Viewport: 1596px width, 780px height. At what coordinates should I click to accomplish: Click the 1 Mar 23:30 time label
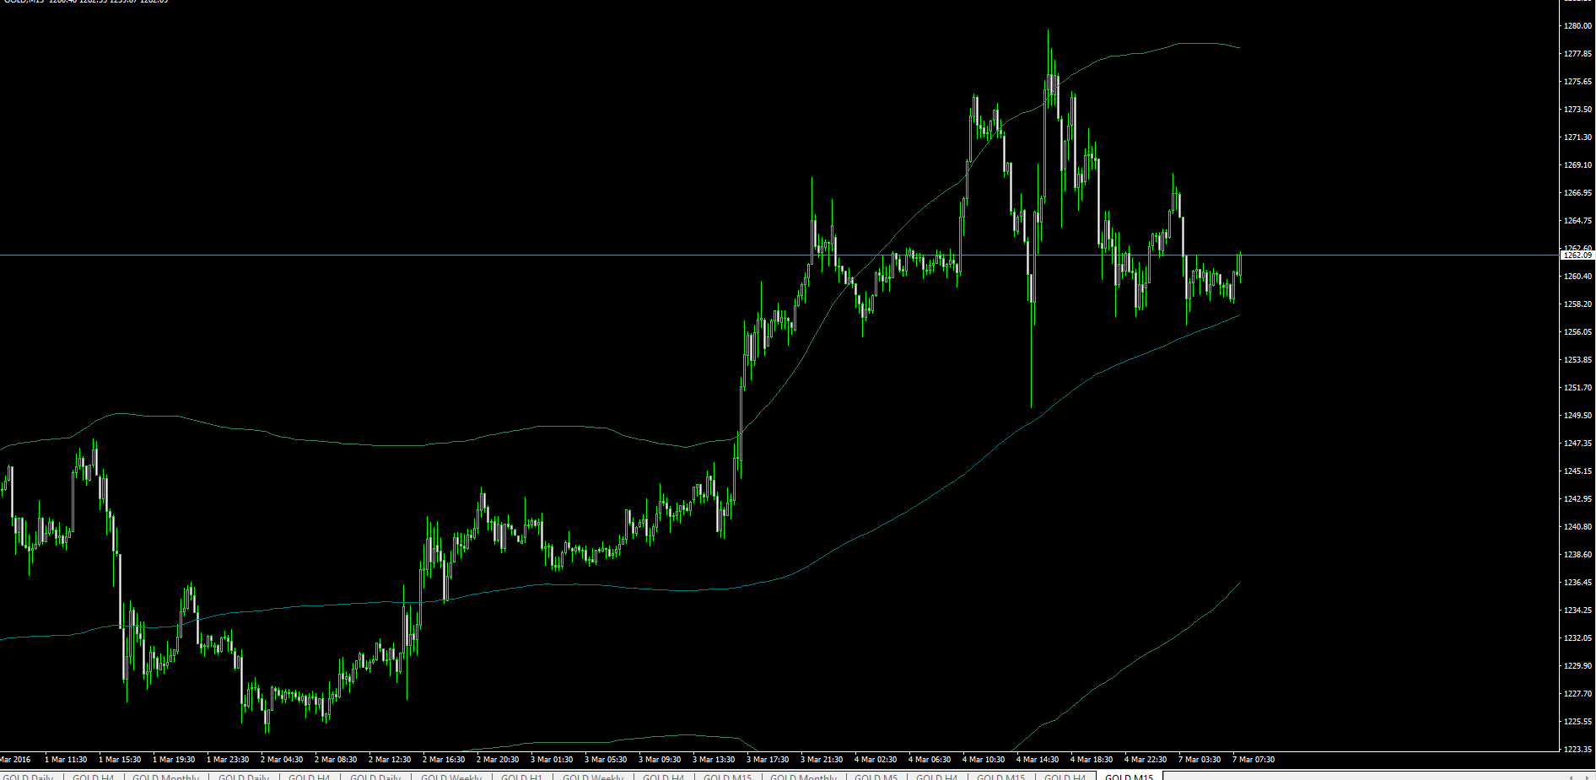tap(228, 760)
